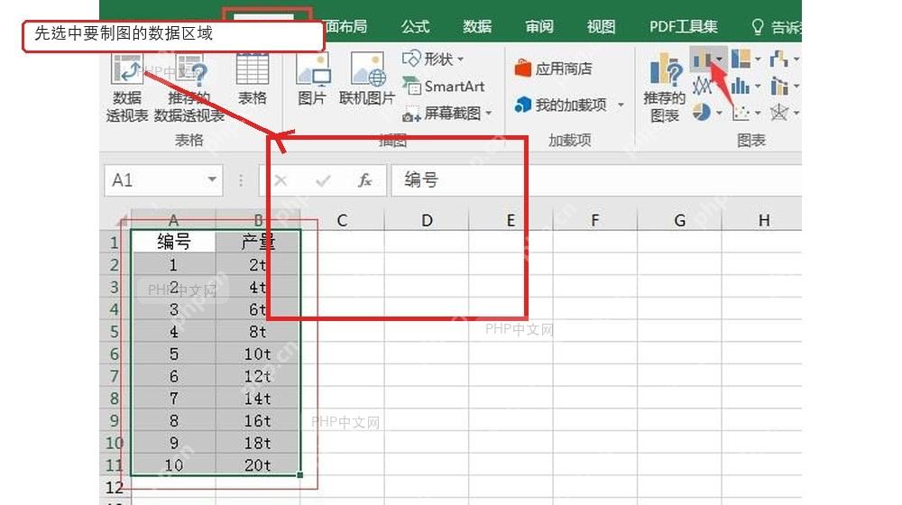Select column F header
The height and width of the screenshot is (505, 902).
tap(594, 220)
